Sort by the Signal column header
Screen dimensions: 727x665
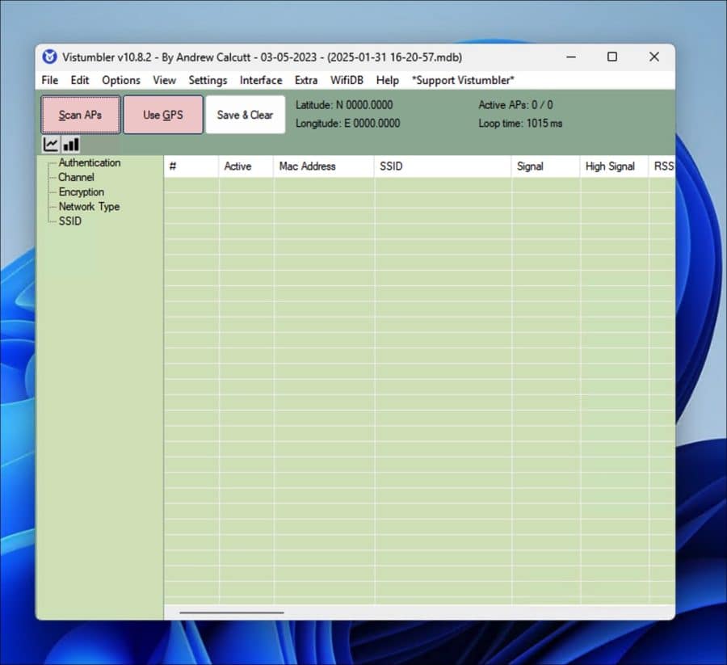coord(531,166)
